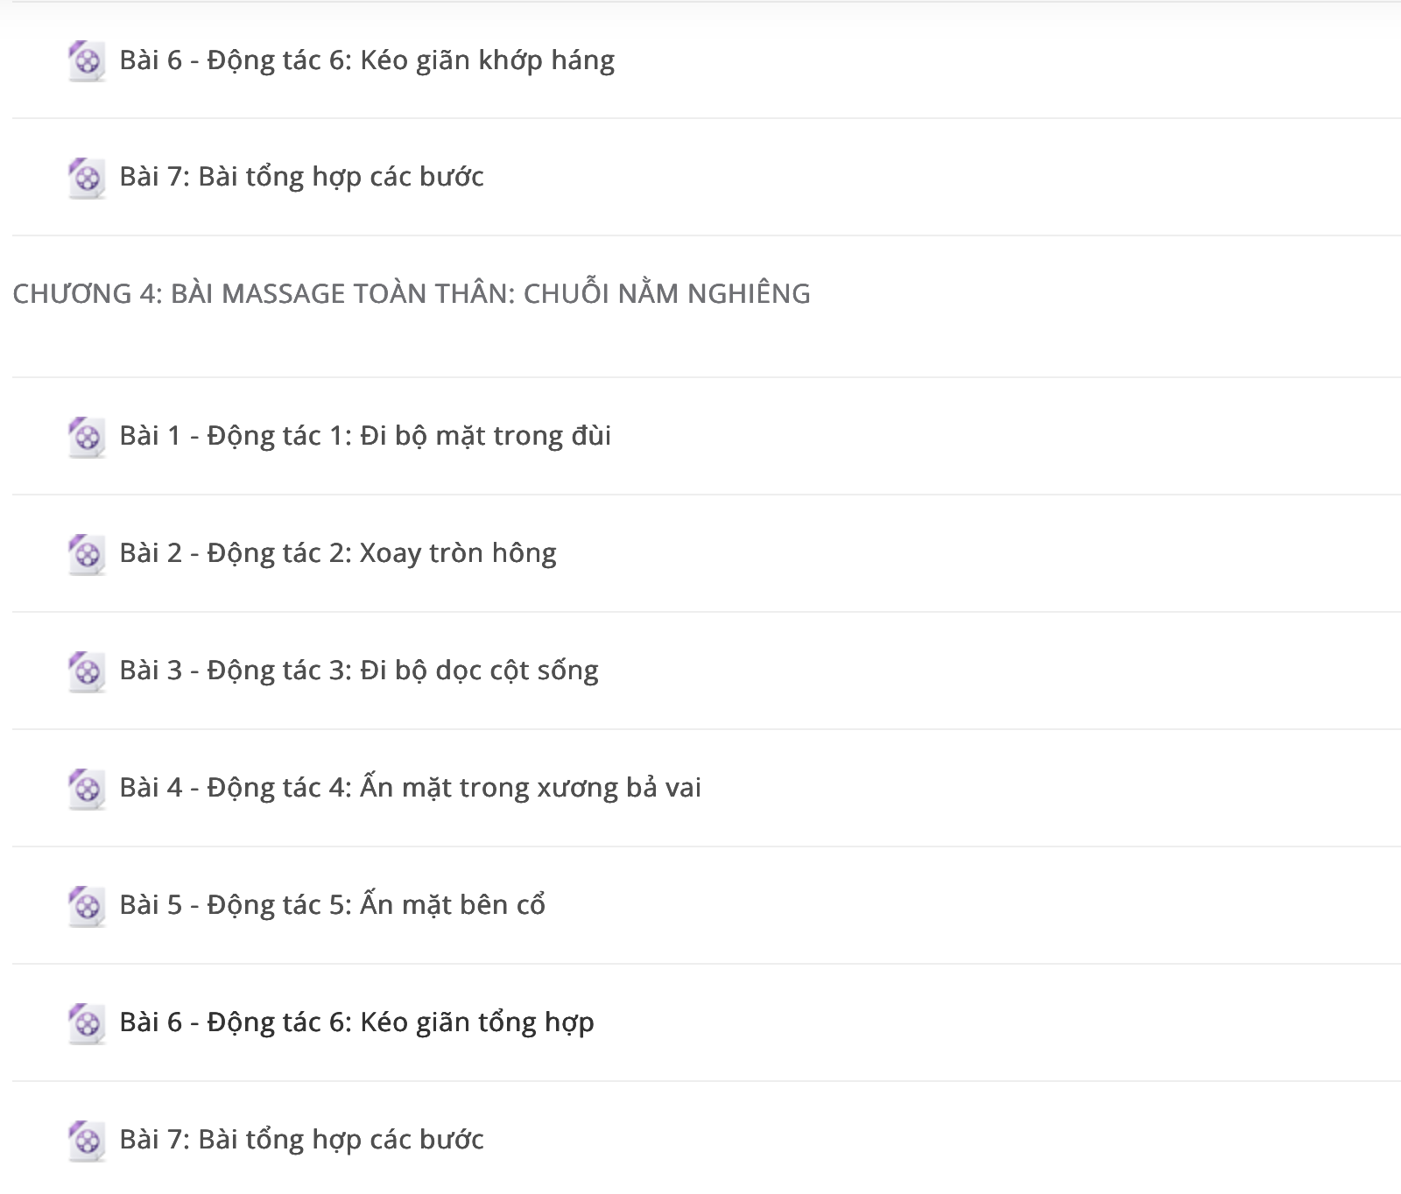Click video icon beside Ấn mặt trong xương bả vai
This screenshot has width=1401, height=1194.
pos(87,789)
